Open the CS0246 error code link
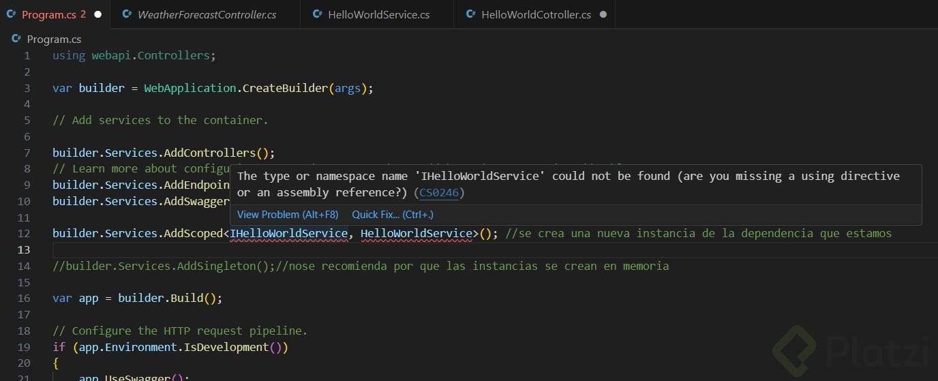 click(439, 193)
